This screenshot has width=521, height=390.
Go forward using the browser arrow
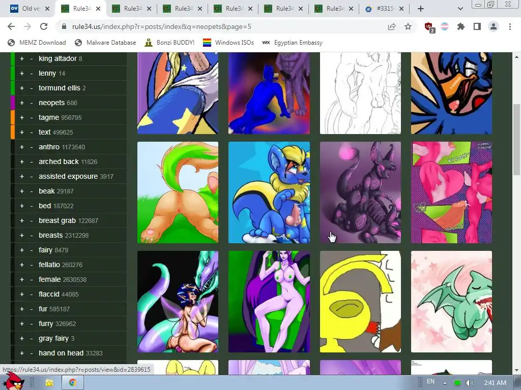tap(27, 26)
